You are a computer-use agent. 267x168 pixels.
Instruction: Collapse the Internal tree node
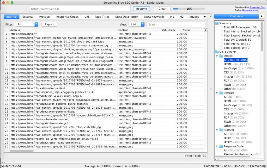point(217,56)
